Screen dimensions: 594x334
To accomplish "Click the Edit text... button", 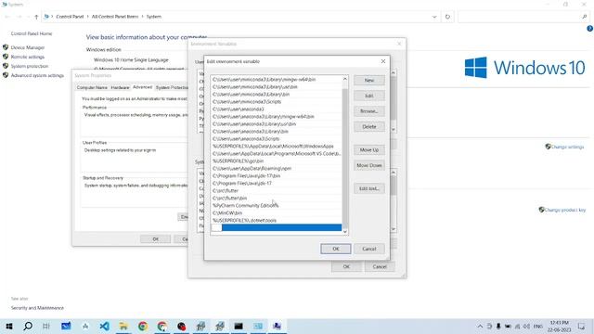I will pyautogui.click(x=369, y=188).
